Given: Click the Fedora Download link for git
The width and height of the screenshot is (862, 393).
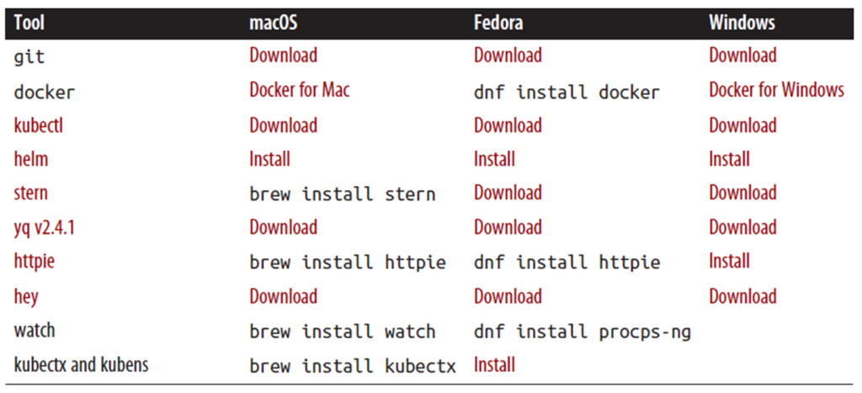Looking at the screenshot, I should tap(507, 56).
